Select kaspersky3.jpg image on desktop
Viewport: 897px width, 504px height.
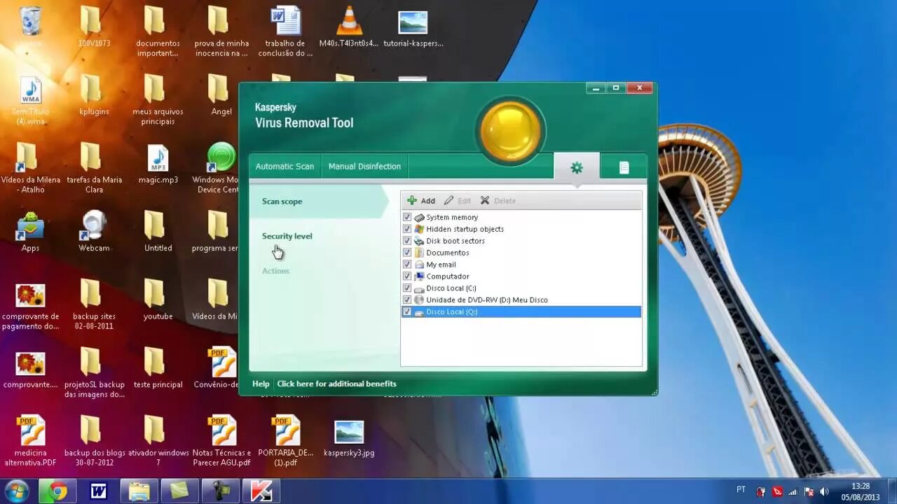349,437
